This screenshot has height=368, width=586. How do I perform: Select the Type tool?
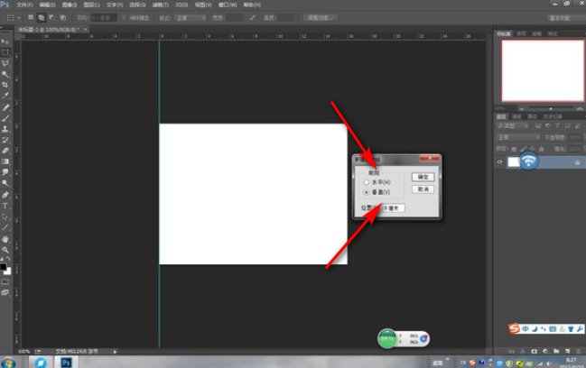pos(5,206)
